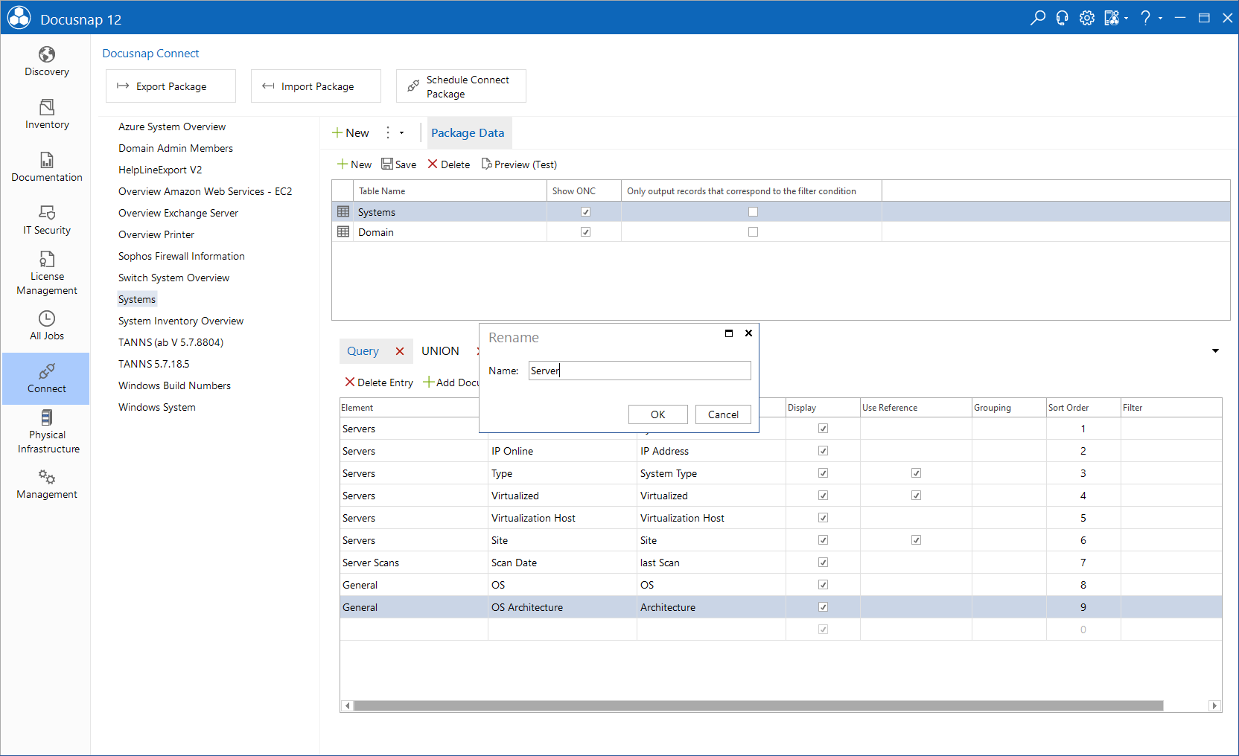Screen dimensions: 1239x756
Task: Confirm rename with OK button
Action: [657, 414]
